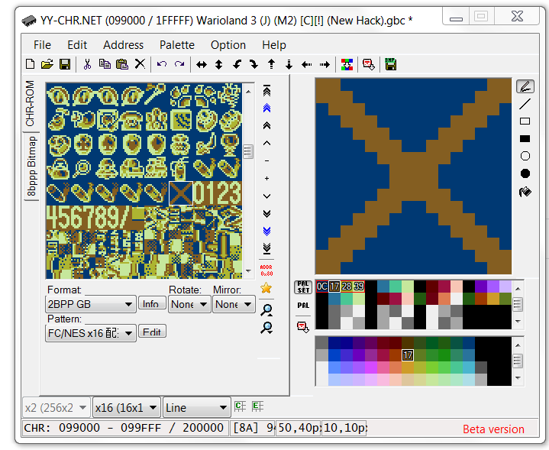549x450 pixels.
Task: Click the CHR tile view scrollbar
Action: 248,181
